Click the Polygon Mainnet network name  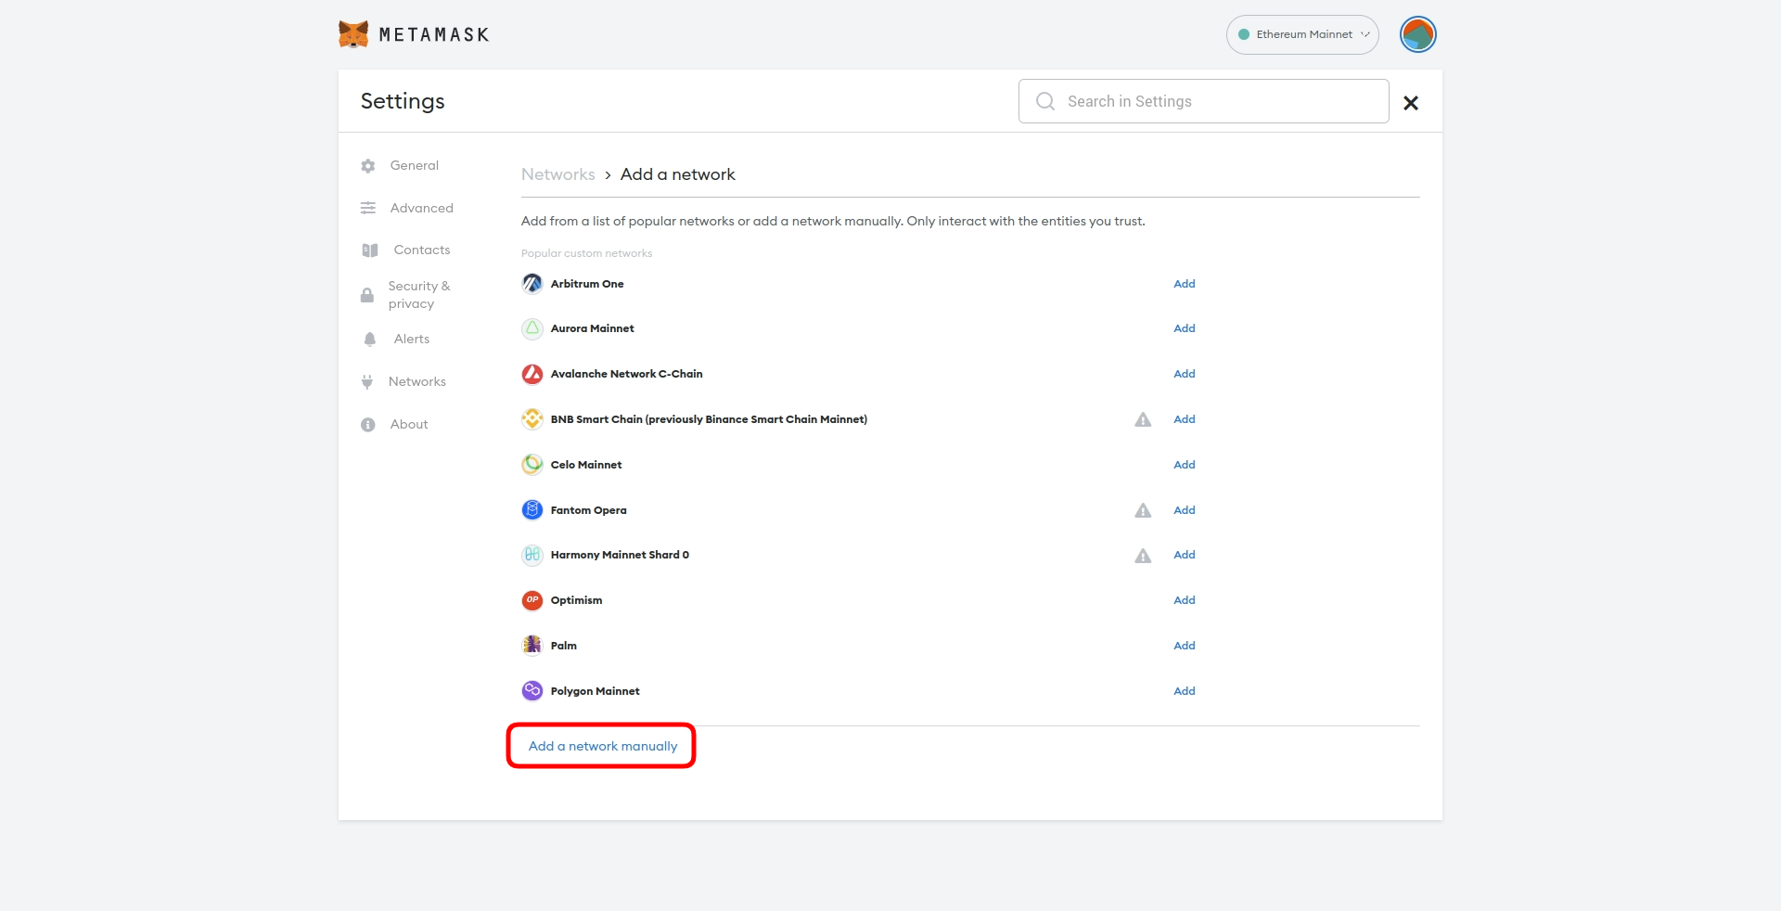pos(596,691)
